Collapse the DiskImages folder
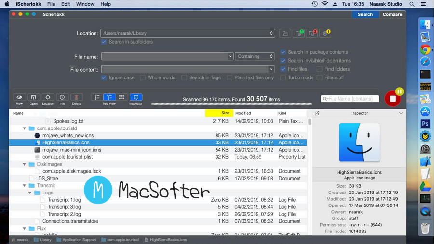Screen dimensions: 434x244 pos(25,164)
